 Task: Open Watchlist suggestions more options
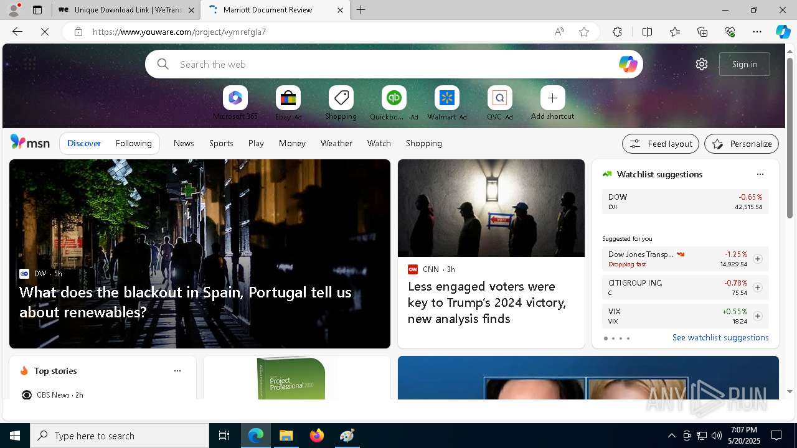click(760, 174)
